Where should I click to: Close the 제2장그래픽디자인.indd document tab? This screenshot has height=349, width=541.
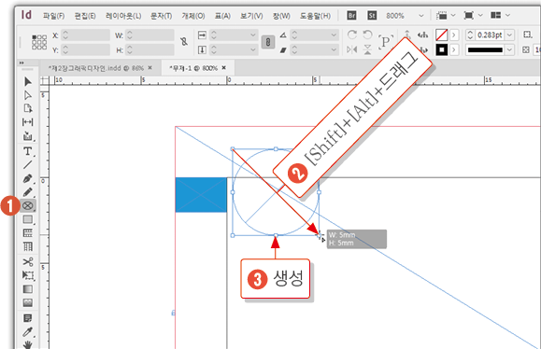(150, 68)
